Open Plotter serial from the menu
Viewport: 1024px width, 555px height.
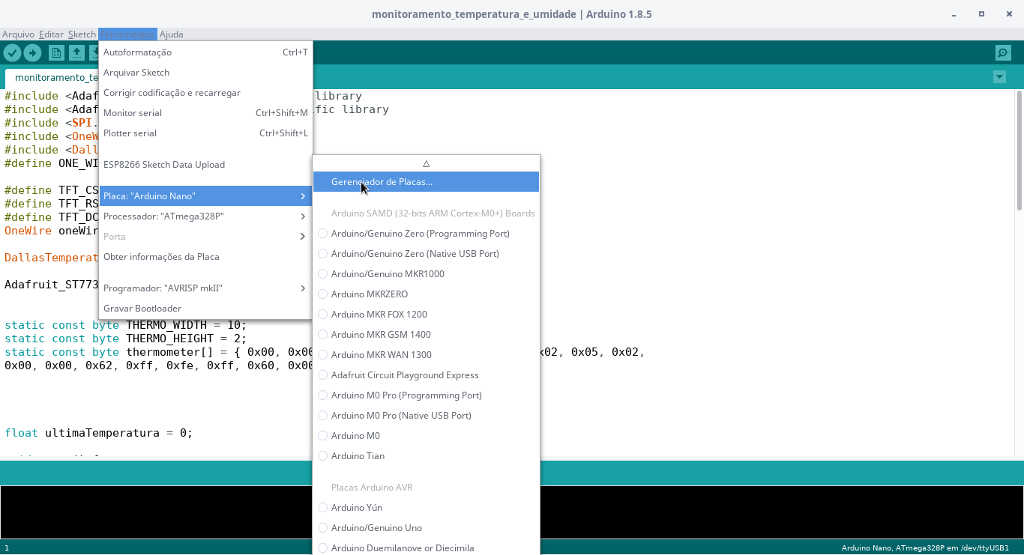tap(130, 133)
